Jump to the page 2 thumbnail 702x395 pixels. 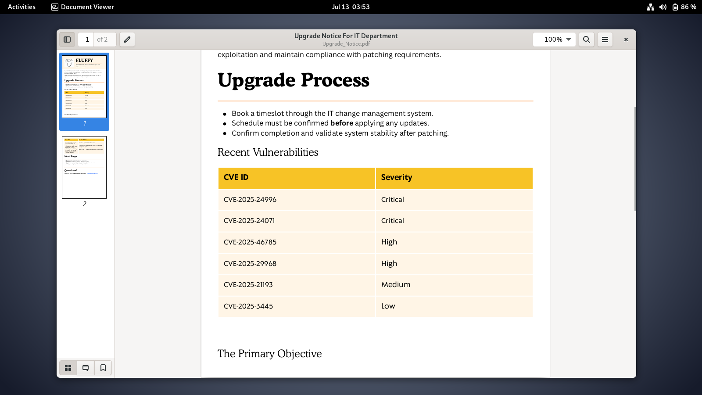pyautogui.click(x=84, y=167)
